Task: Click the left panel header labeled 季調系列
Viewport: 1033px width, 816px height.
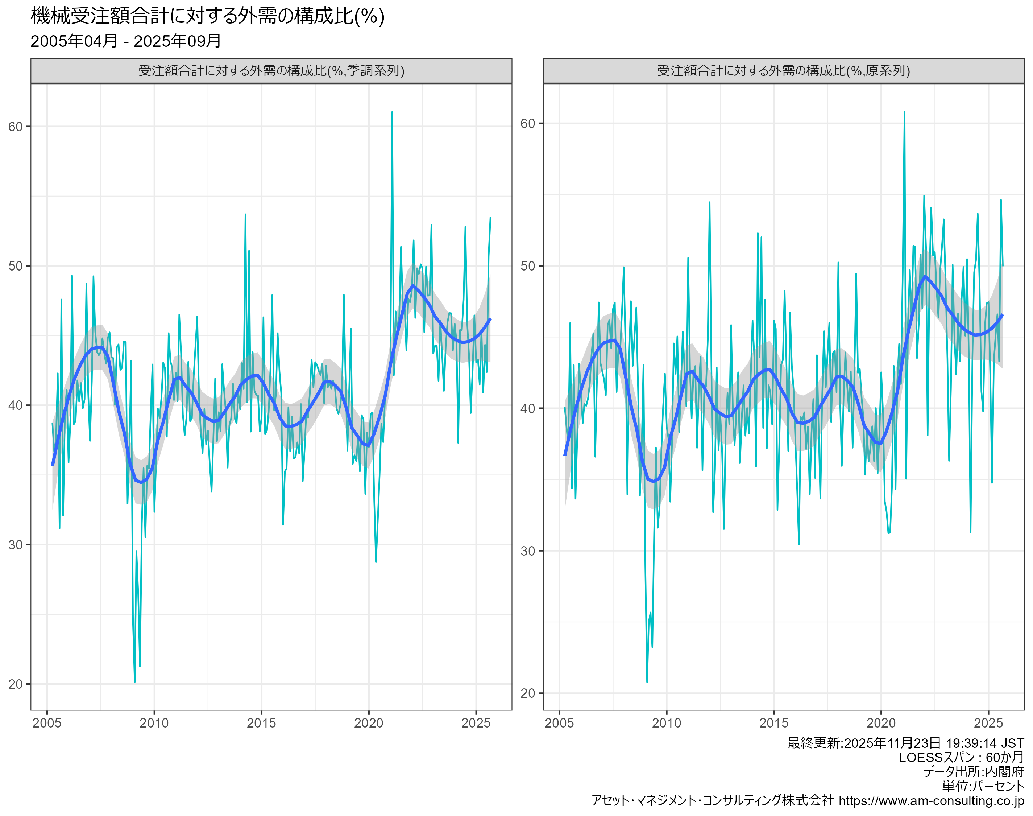Action: pos(271,71)
